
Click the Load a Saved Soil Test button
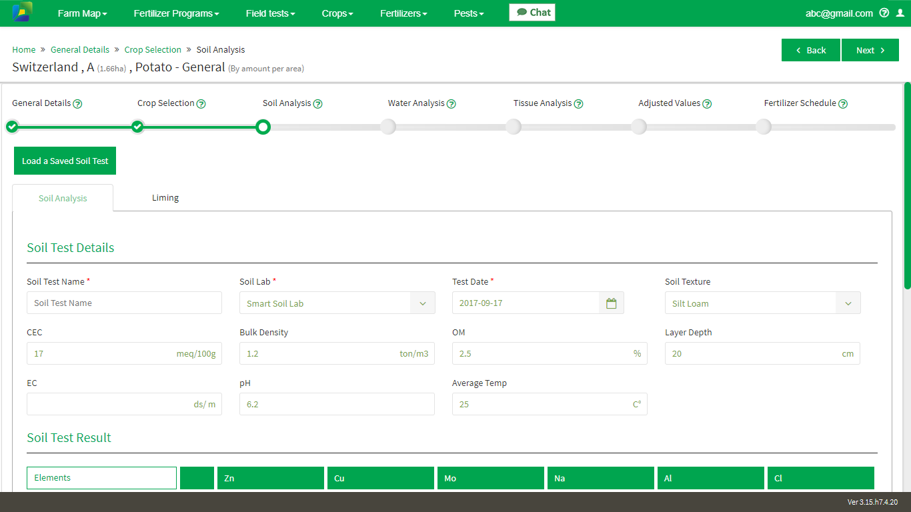pyautogui.click(x=65, y=161)
